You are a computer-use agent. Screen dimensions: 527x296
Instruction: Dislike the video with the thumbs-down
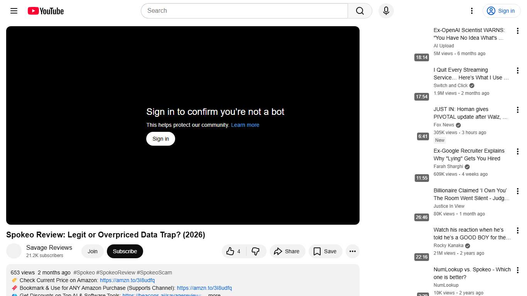[256, 251]
